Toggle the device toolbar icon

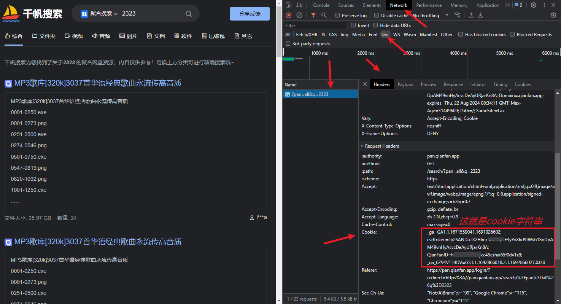pyautogui.click(x=299, y=5)
